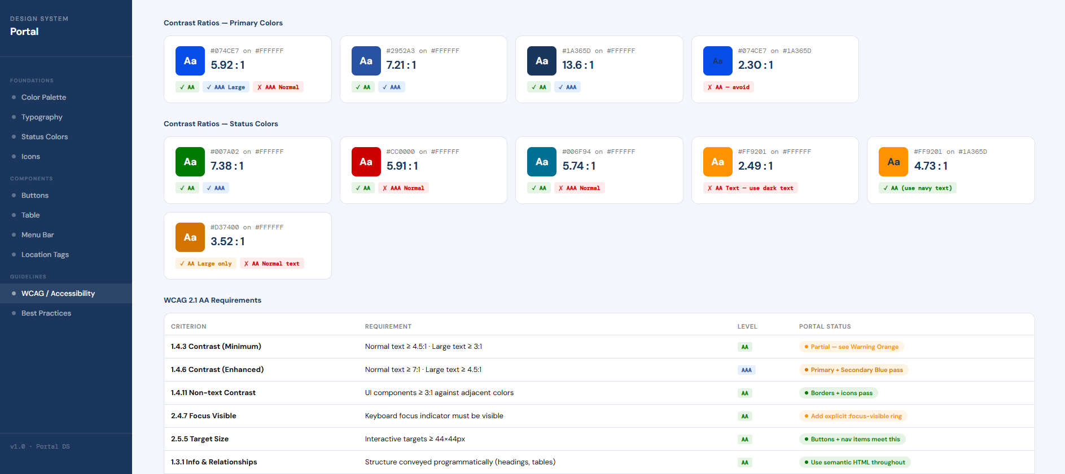The image size is (1065, 474).
Task: Click 'Partial — see Warning Orange' status pill
Action: click(851, 347)
